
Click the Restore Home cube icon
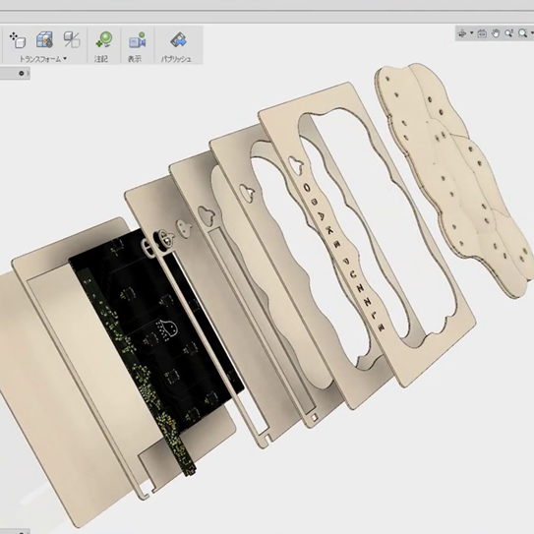45,40
